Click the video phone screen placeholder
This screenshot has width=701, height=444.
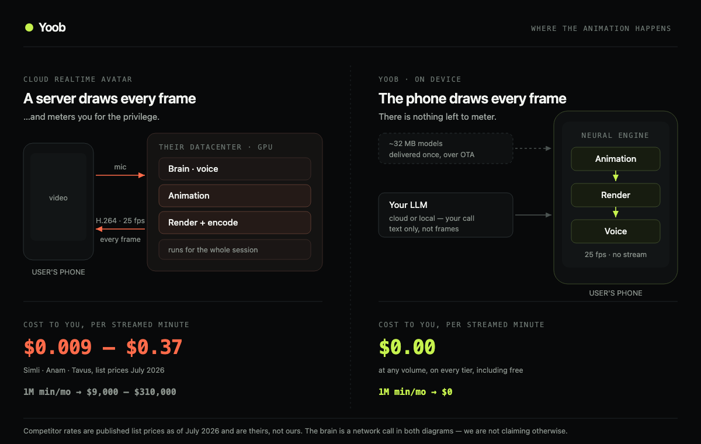pyautogui.click(x=58, y=197)
